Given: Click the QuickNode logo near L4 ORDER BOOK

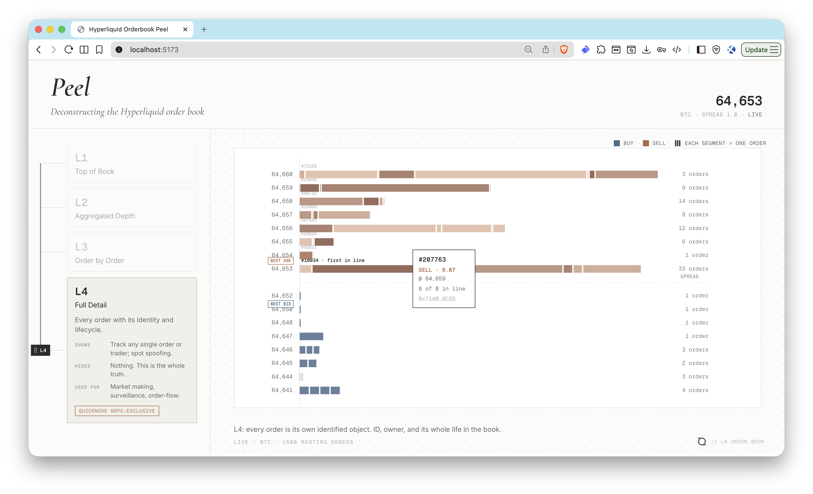Looking at the screenshot, I should click(702, 442).
